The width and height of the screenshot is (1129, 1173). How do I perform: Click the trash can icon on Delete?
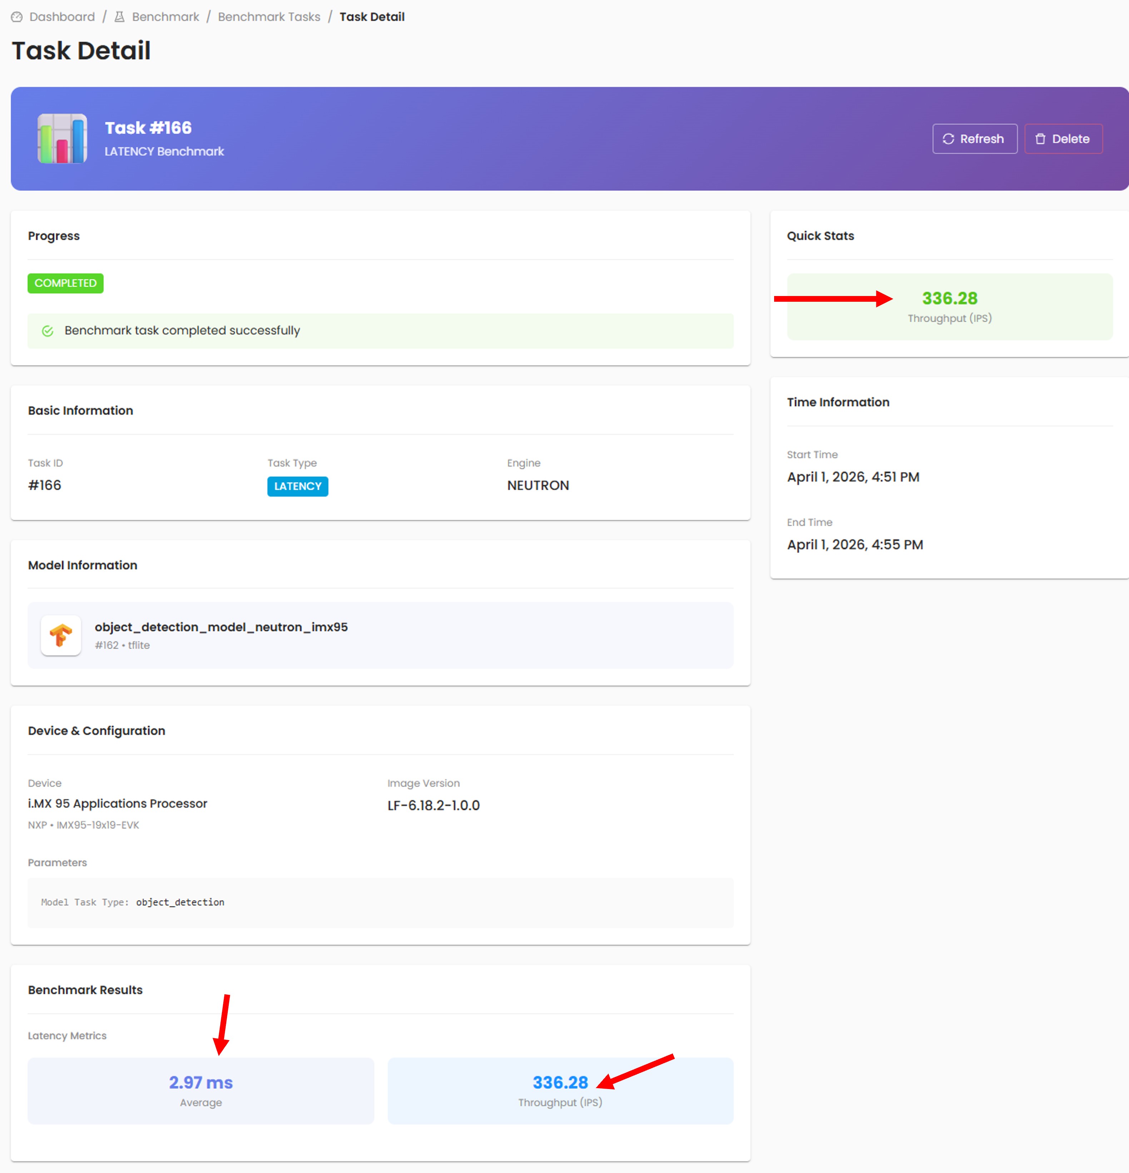[1040, 139]
